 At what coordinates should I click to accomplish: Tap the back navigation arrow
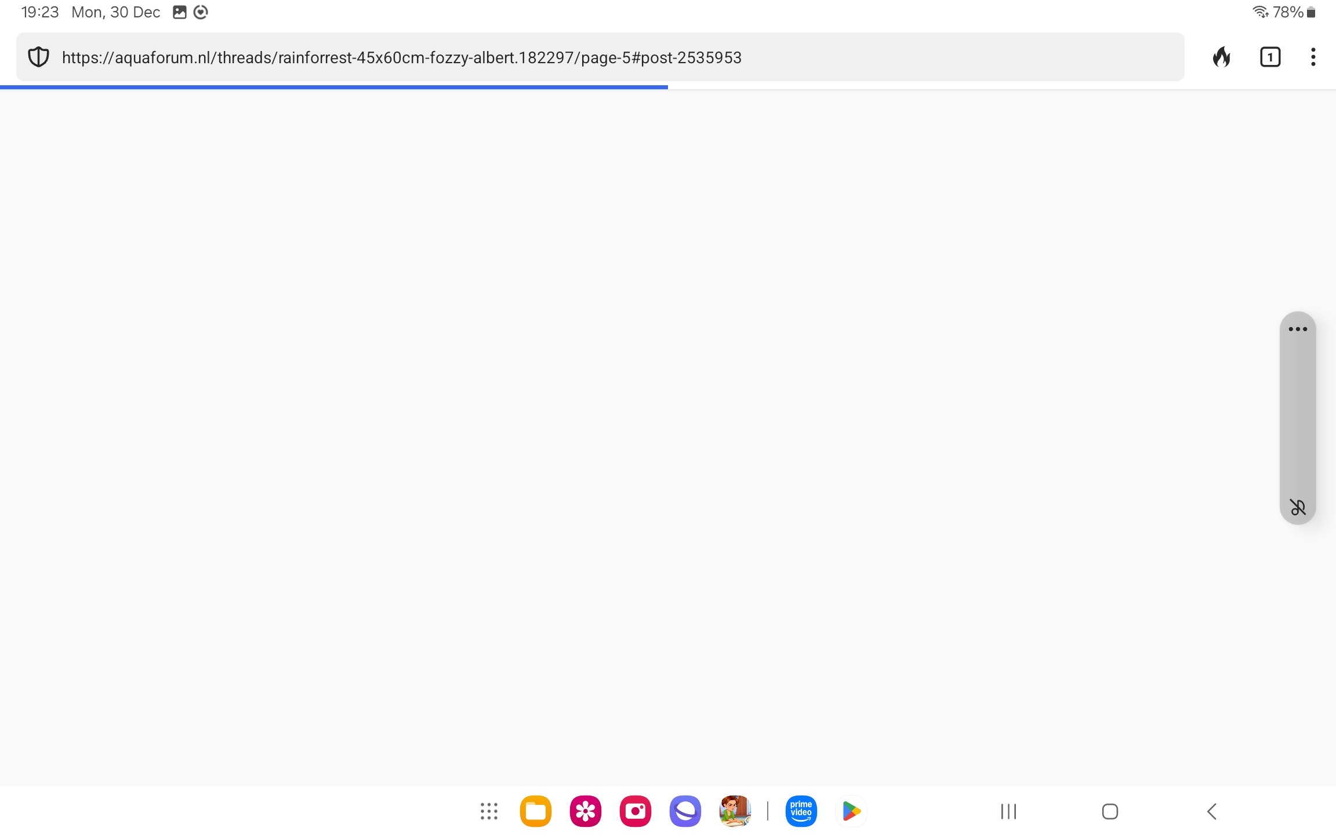pos(1211,811)
